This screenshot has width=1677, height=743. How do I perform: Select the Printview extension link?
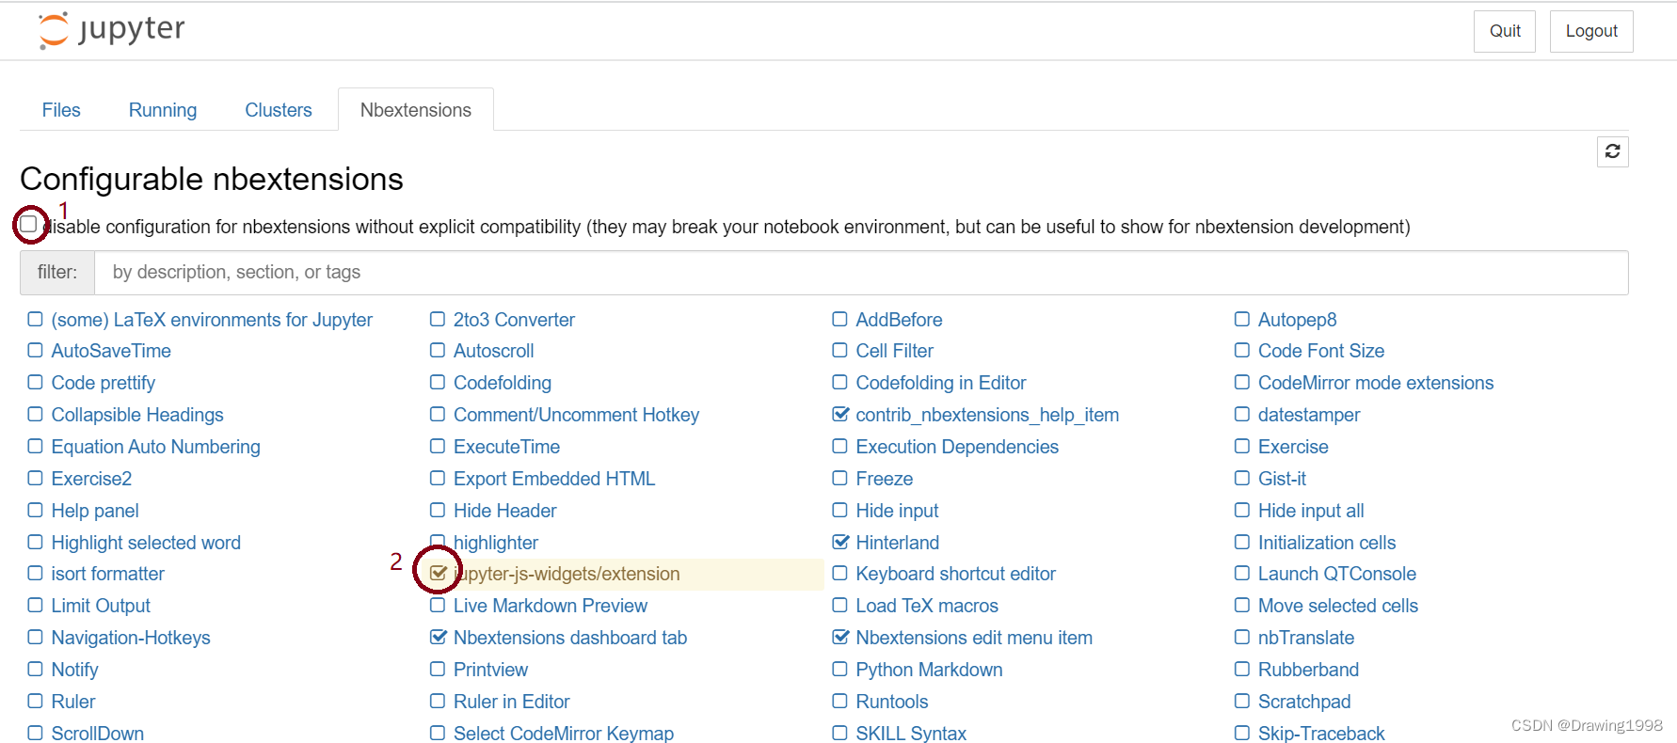[491, 670]
